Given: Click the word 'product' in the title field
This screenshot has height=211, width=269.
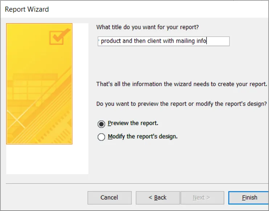Looking at the screenshot, I should point(111,41).
